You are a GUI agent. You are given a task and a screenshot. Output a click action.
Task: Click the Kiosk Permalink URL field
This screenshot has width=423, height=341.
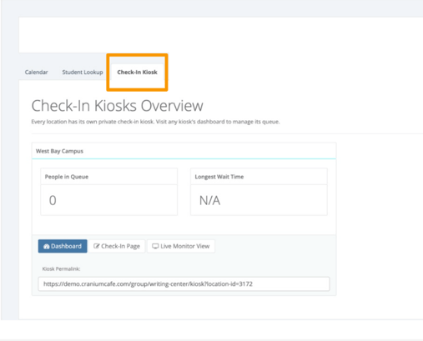point(184,283)
